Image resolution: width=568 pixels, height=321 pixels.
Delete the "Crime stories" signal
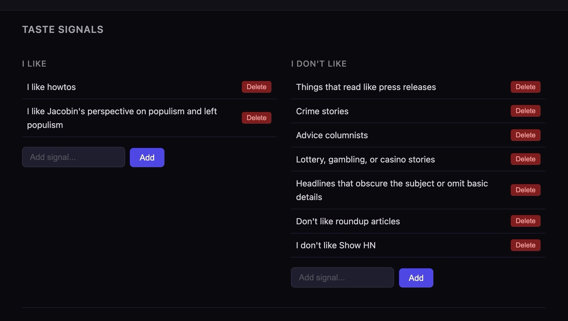pos(525,111)
